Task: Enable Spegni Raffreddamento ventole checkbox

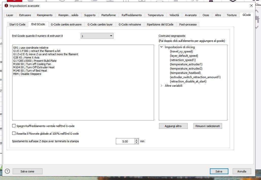Action: pos(14,126)
